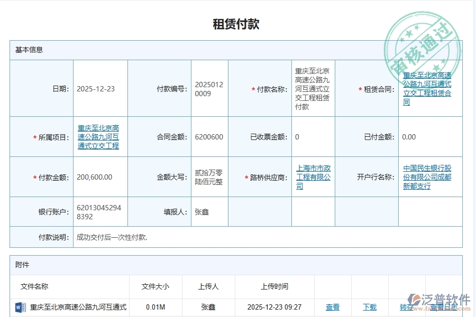
Task: Select the 付款编号 value 20250120009
Action: tap(208, 89)
